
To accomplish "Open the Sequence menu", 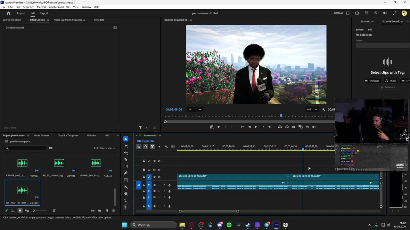I will 29,7.
